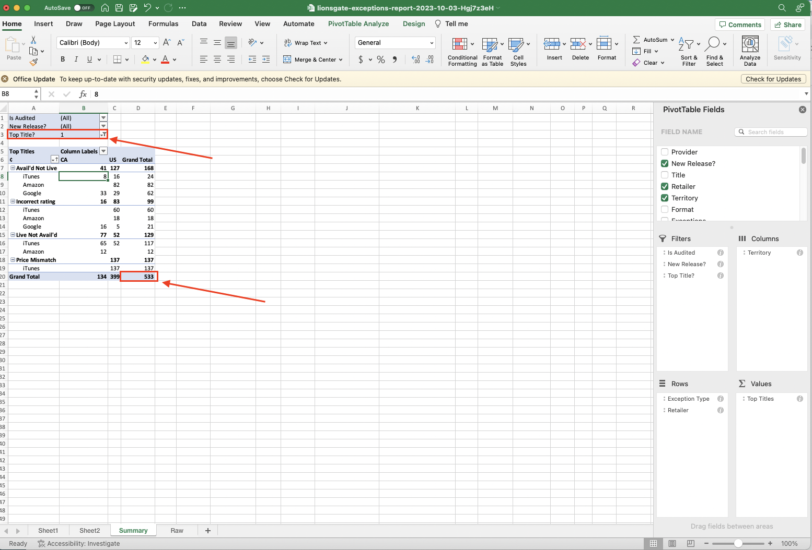
Task: Uncheck the New Release? field checkbox
Action: 665,163
